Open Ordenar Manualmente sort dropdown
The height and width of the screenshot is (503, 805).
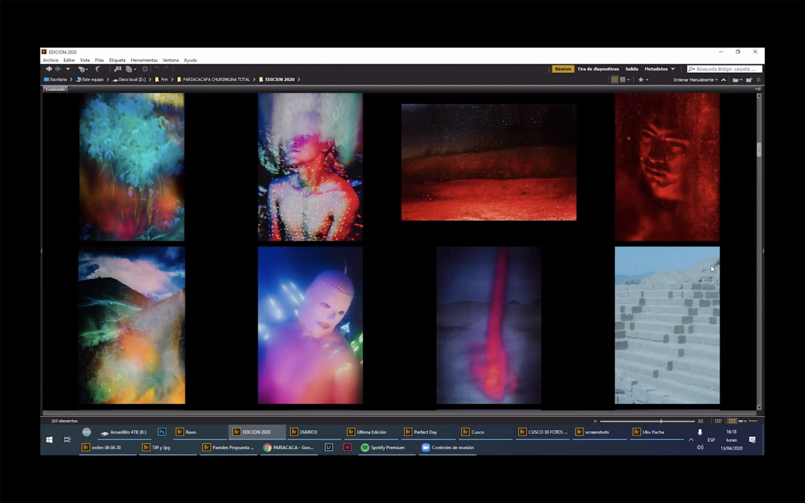coord(695,80)
